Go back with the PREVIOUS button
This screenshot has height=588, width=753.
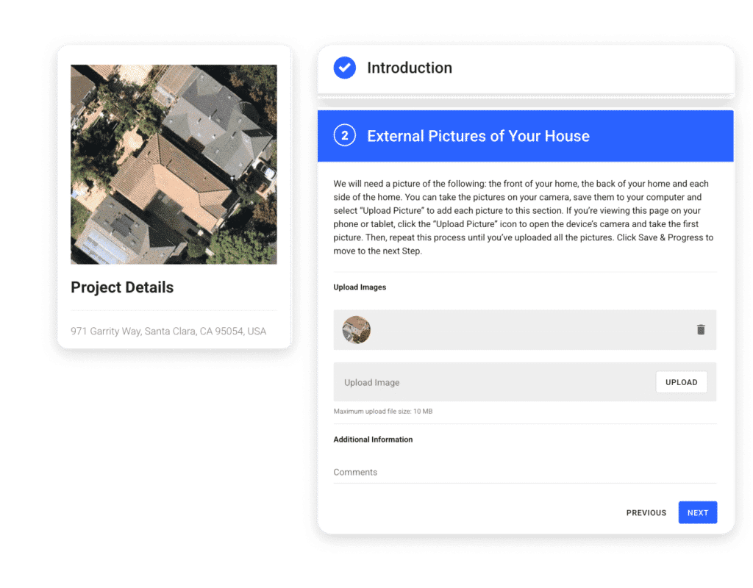pyautogui.click(x=646, y=512)
